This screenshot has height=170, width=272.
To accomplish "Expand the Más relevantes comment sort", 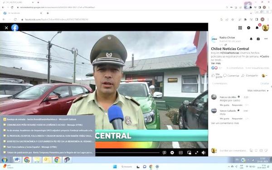I will point(258,91).
